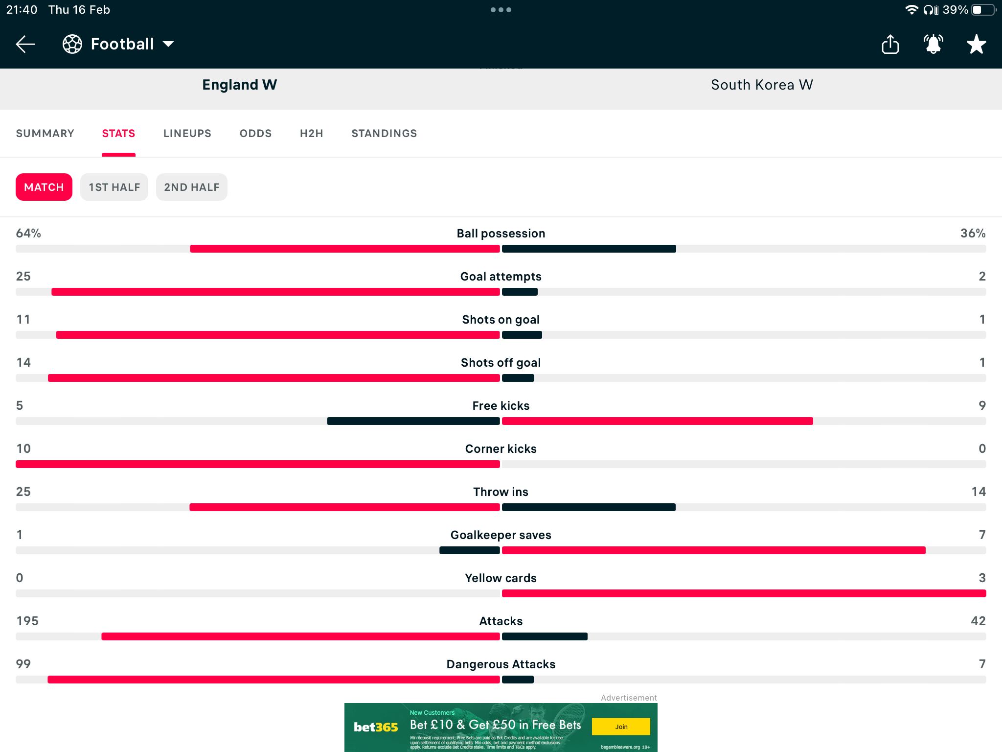Select the 2ND HALF stats filter
The image size is (1002, 752).
[x=191, y=187]
